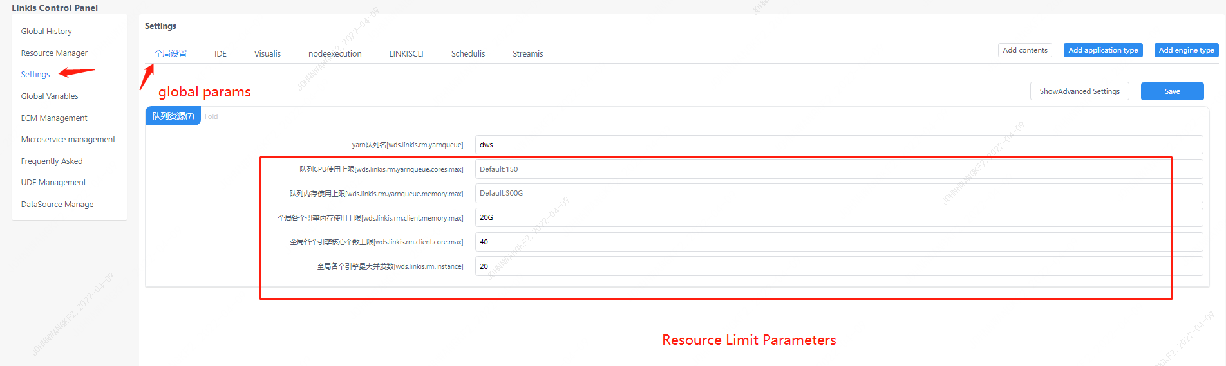The image size is (1226, 366).
Task: Select Settings in the sidebar
Action: (35, 75)
